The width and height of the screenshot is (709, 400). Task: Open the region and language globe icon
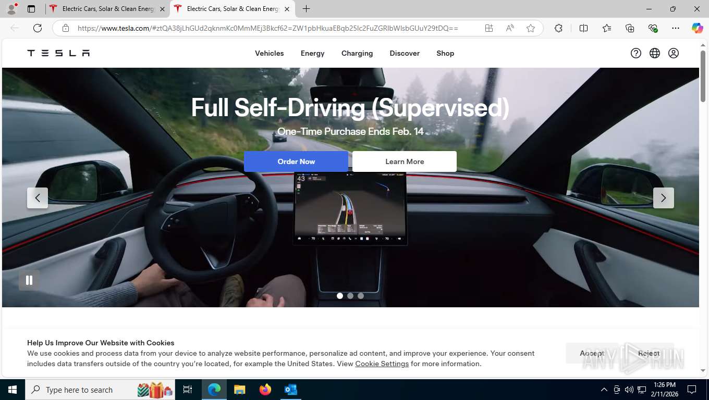655,53
